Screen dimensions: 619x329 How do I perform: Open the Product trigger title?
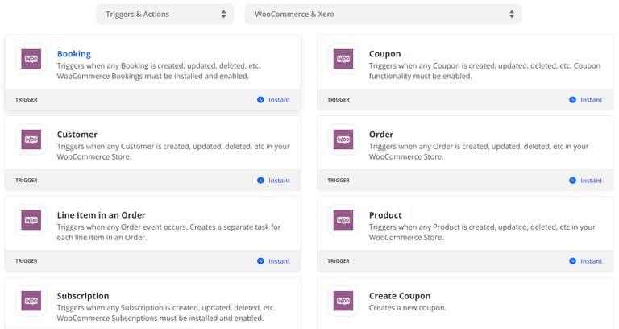click(x=385, y=214)
